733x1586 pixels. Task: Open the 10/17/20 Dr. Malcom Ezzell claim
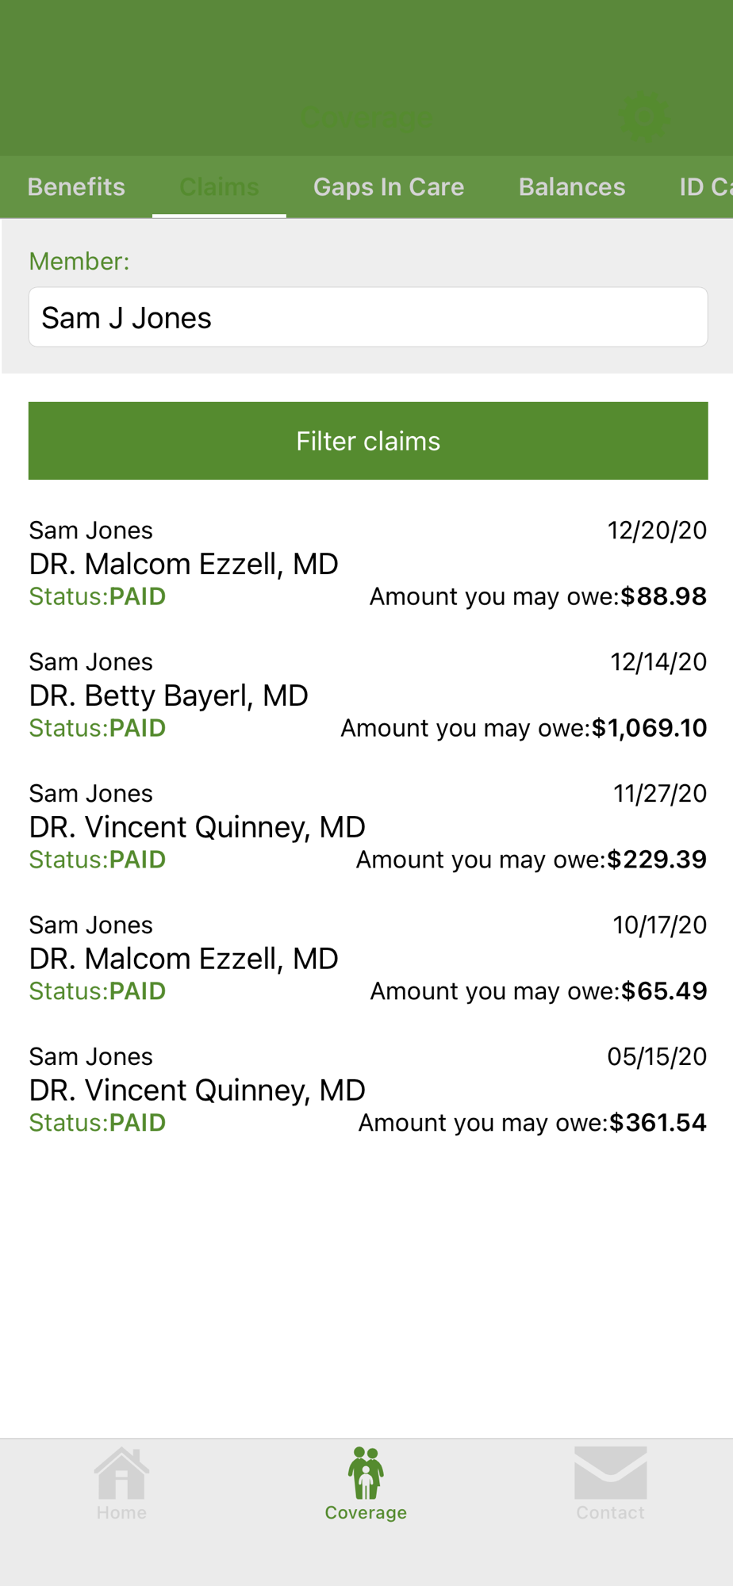pos(368,959)
